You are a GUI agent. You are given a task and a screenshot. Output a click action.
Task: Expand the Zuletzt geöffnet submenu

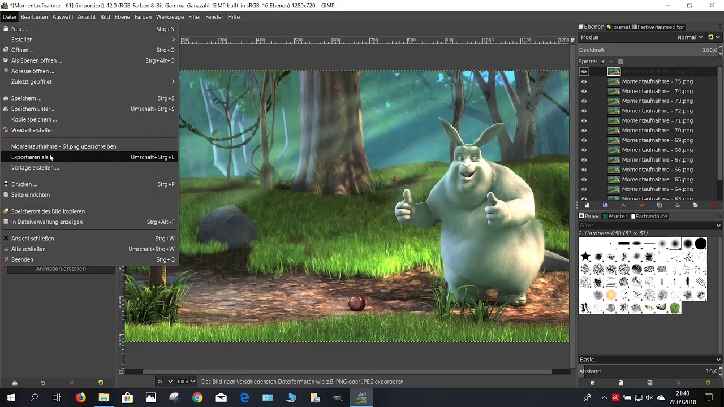tap(90, 82)
